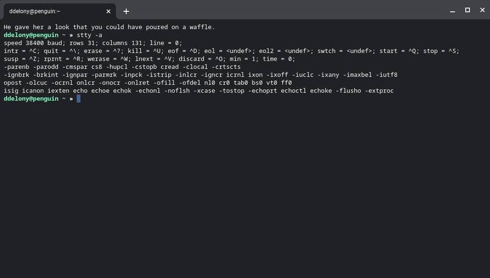The height and width of the screenshot is (278, 490).
Task: Select the ddelony@penguin:~ tab
Action: [x=48, y=11]
